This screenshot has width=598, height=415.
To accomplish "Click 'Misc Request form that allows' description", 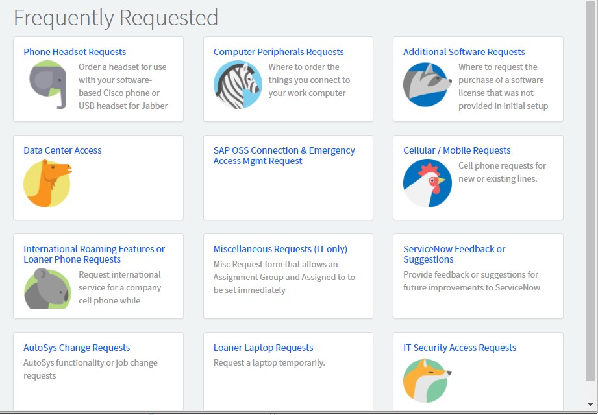I will pos(284,277).
